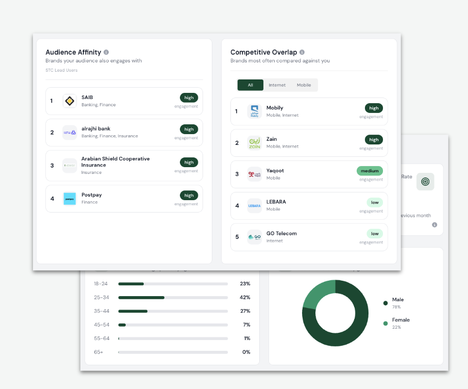Viewport: 468px width, 389px height.
Task: Click the 25-34 age group progress bar
Action: [173, 298]
